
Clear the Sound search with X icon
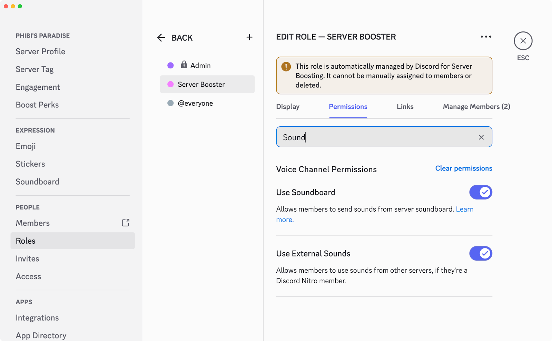[x=481, y=137]
